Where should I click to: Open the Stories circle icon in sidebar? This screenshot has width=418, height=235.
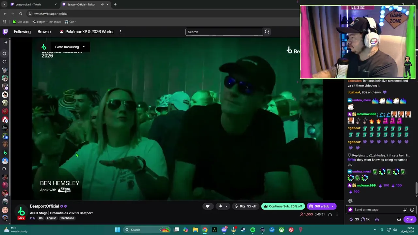click(5, 54)
